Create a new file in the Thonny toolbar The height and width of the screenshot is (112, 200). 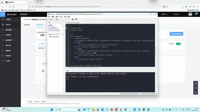pos(49,19)
